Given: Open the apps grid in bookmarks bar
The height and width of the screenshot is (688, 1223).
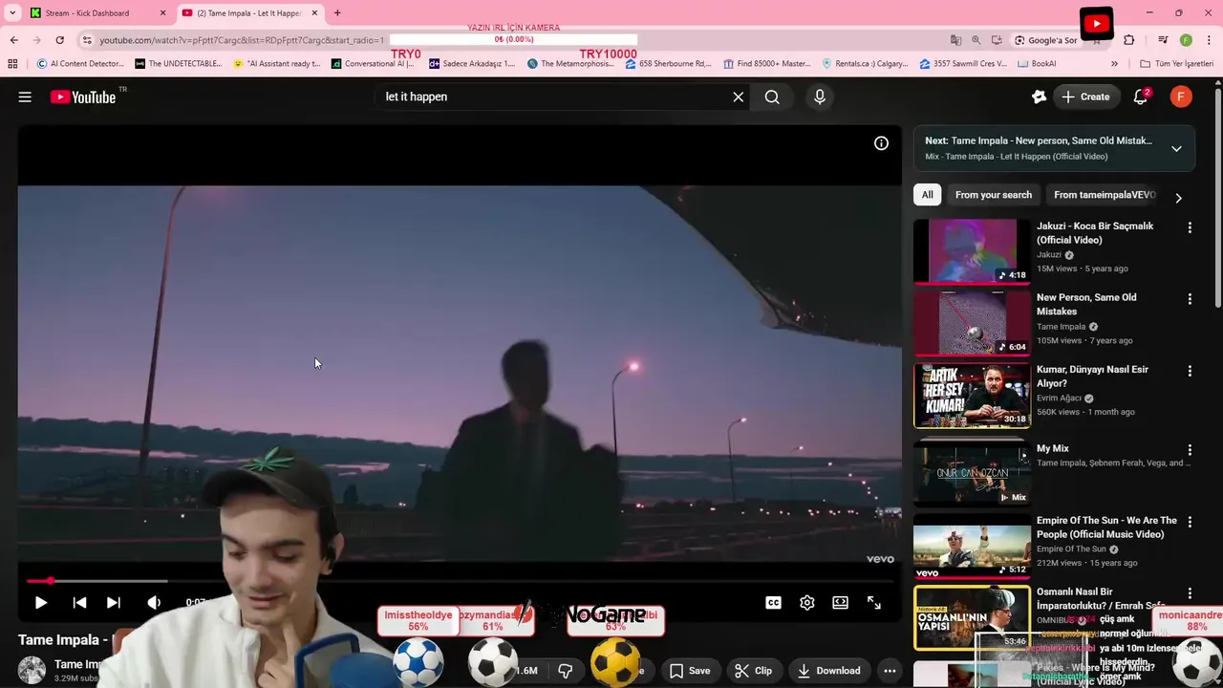Looking at the screenshot, I should [x=12, y=64].
